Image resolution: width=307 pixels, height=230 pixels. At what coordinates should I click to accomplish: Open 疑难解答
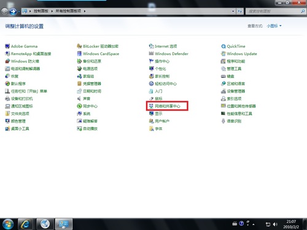[x=87, y=121]
